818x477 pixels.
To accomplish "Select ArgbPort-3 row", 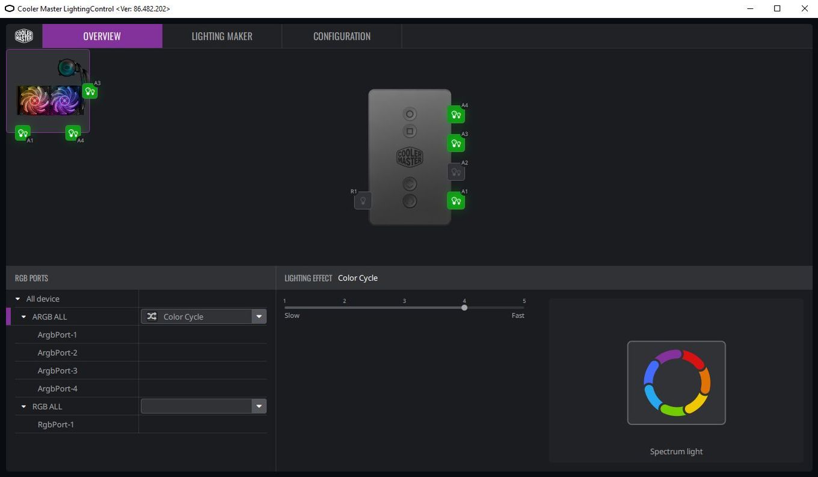I will click(x=141, y=371).
